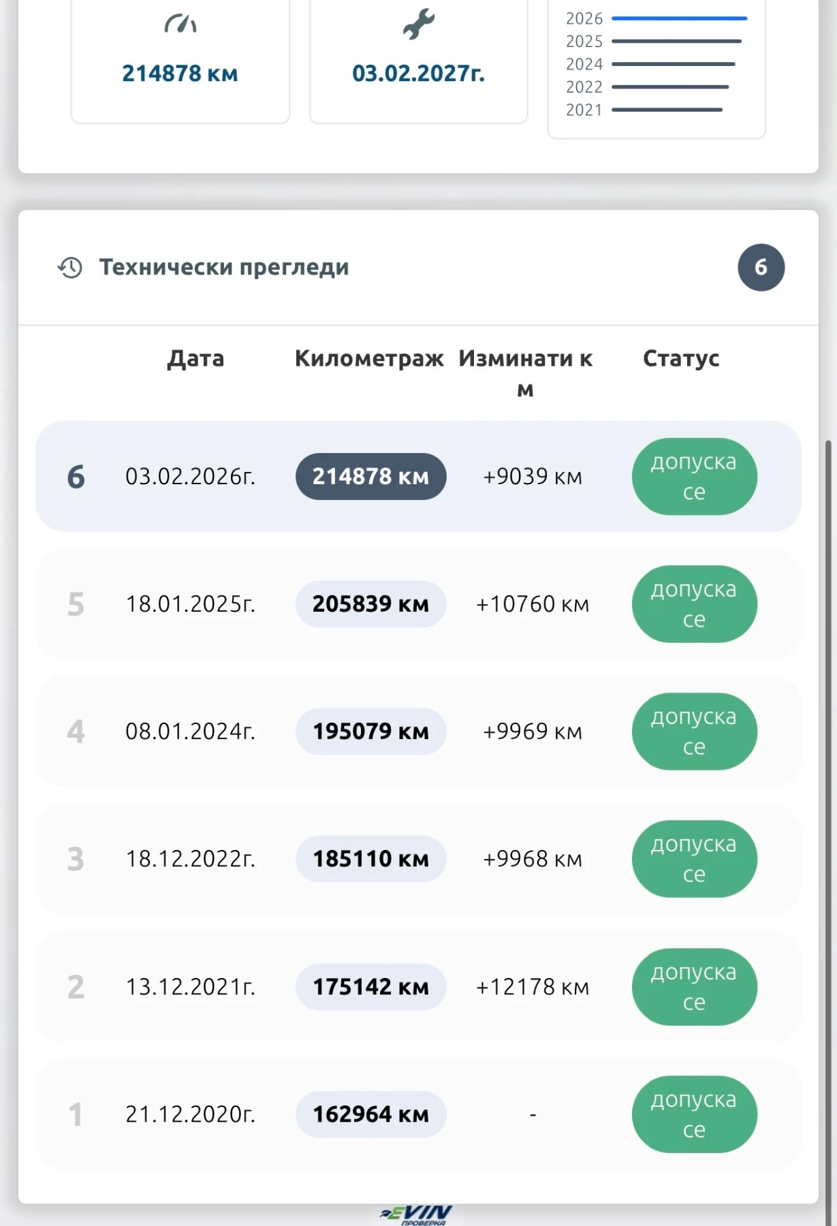Image resolution: width=837 pixels, height=1226 pixels.
Task: Click the green status badge for 21.12.2020г.
Action: [694, 1114]
